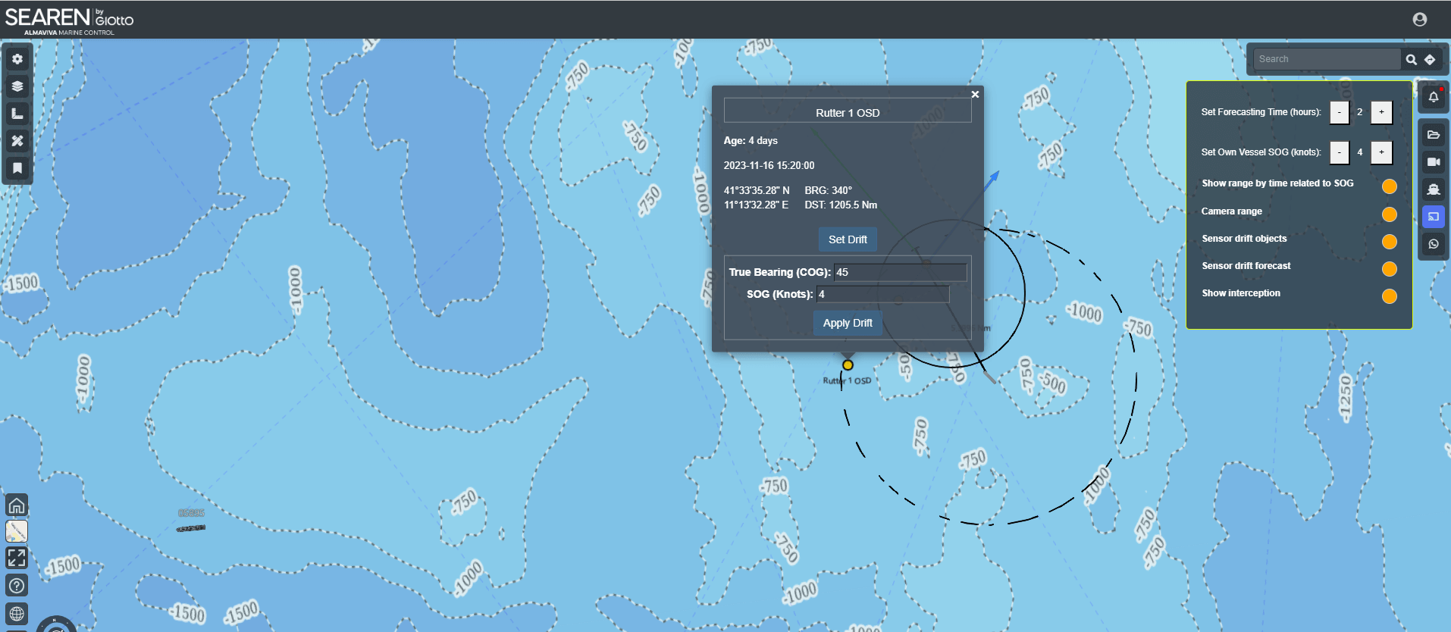Open the drawing tools icon
1451x632 pixels.
click(x=17, y=141)
